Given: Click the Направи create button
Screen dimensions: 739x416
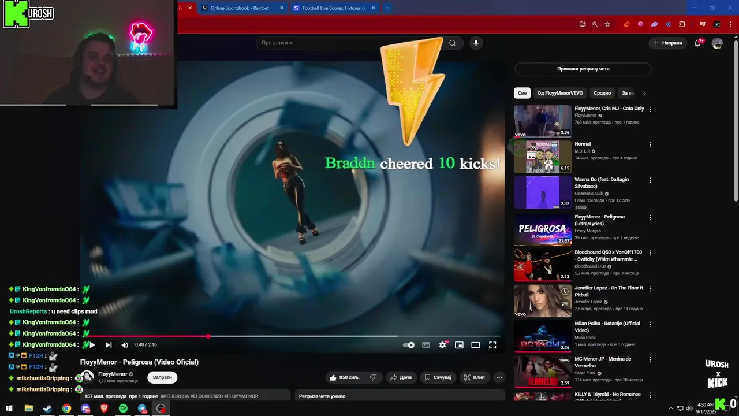Looking at the screenshot, I should 667,43.
